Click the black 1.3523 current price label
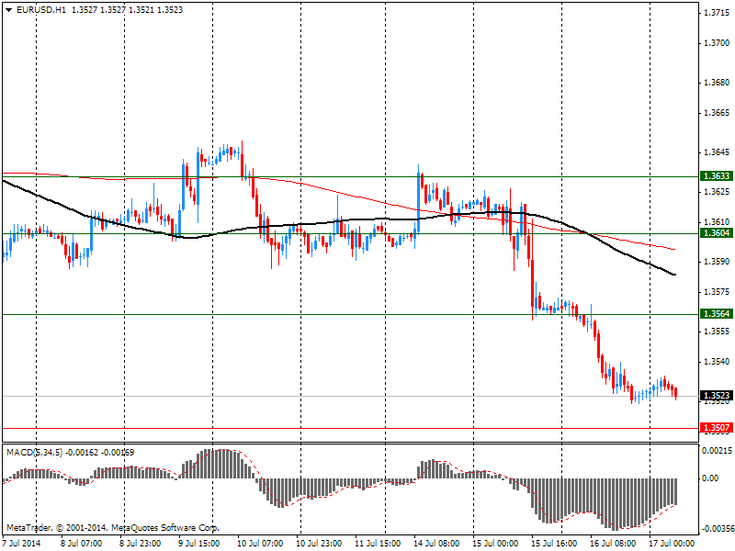Image resolution: width=735 pixels, height=551 pixels. [x=717, y=396]
